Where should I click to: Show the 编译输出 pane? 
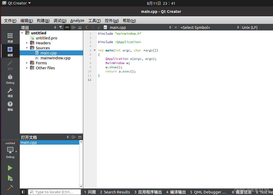coord(176,192)
